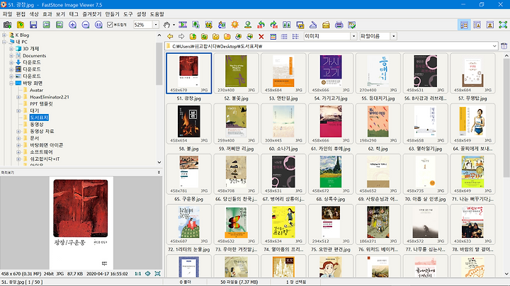
Task: Expand the 3D 개체 tree node
Action: coord(11,49)
